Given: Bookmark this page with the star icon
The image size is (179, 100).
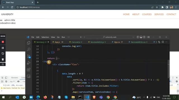Looking at the screenshot, I should coord(157,7).
